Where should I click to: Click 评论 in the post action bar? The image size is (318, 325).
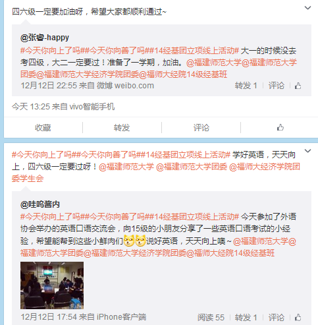click(201, 128)
